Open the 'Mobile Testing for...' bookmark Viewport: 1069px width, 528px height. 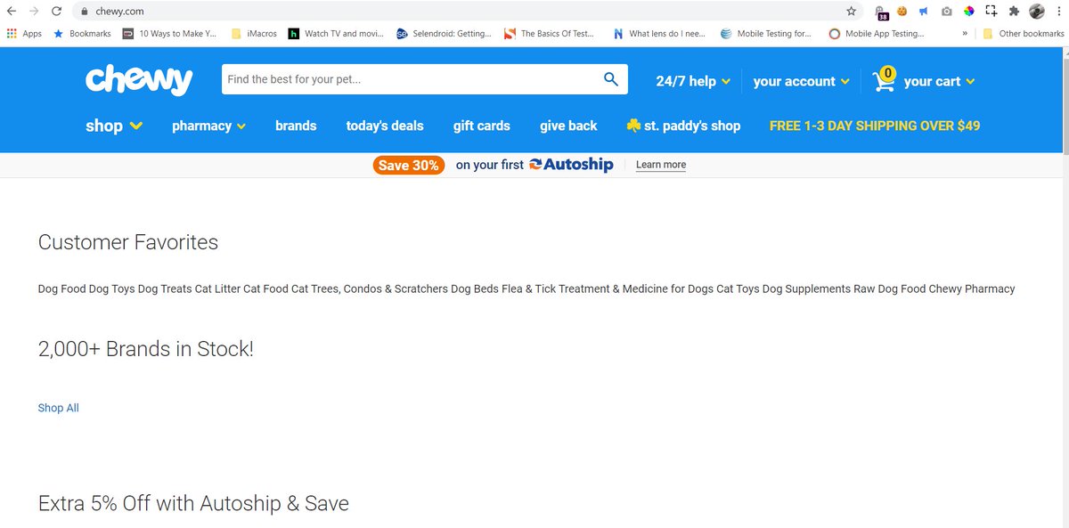766,34
